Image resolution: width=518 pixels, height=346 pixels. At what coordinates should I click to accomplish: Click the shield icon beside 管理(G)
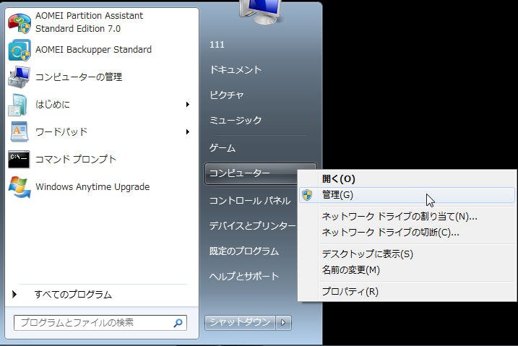(307, 195)
